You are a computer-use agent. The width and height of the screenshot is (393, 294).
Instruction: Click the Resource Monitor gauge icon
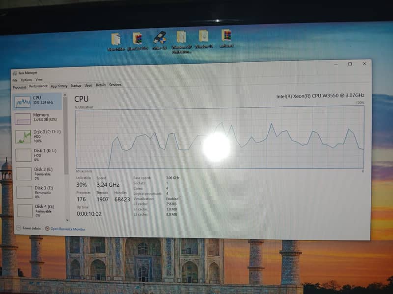(47, 228)
